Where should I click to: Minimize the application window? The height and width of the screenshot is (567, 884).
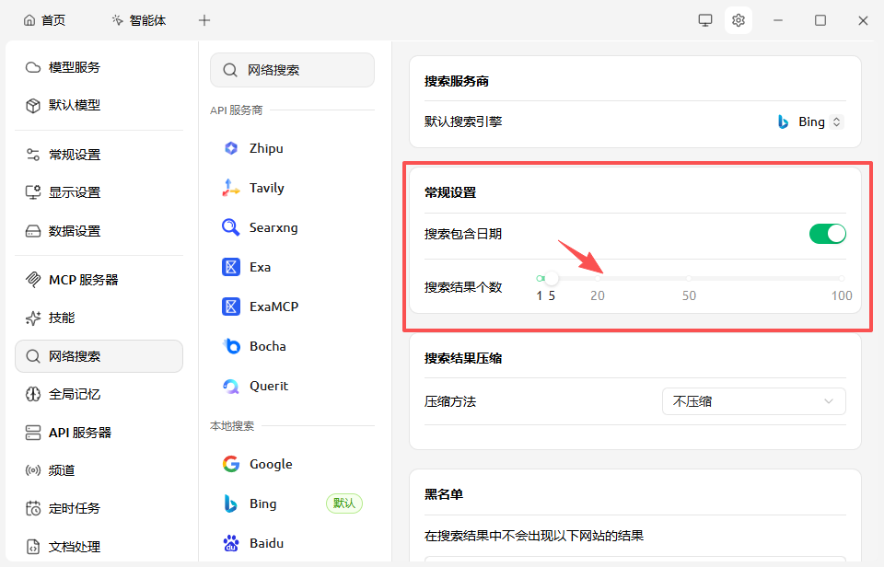click(778, 20)
